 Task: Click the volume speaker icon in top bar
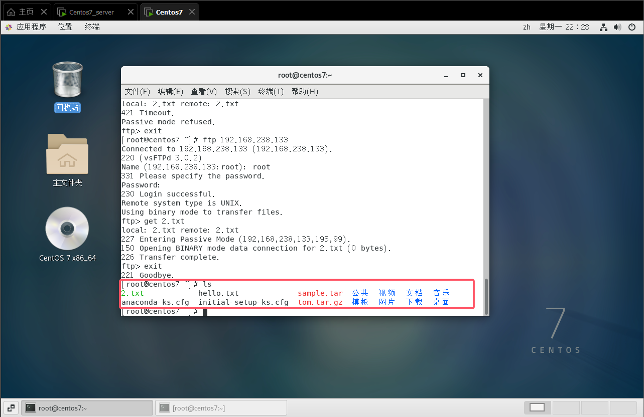pos(617,27)
